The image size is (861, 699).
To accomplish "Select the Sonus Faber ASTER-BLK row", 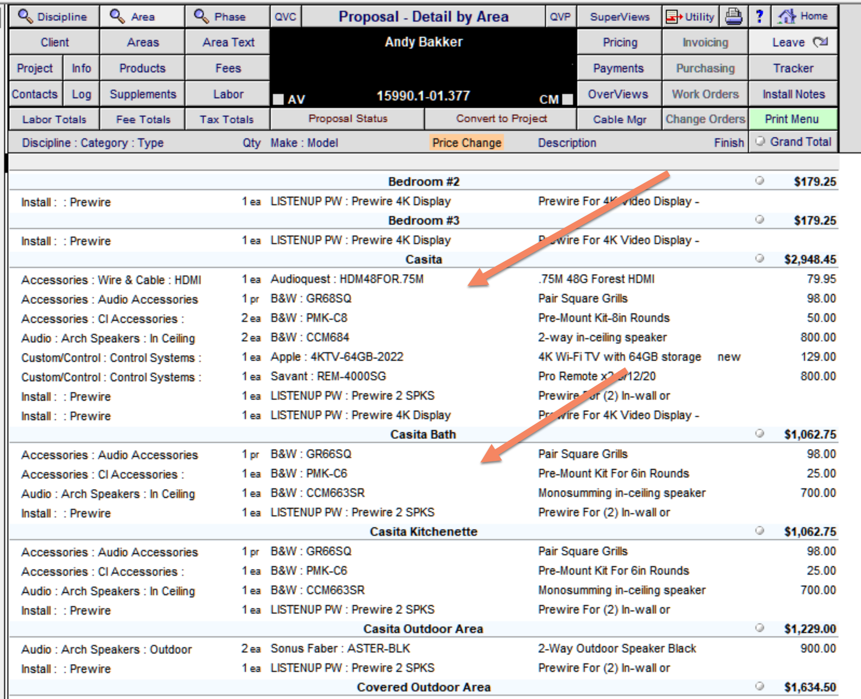I will pos(424,648).
